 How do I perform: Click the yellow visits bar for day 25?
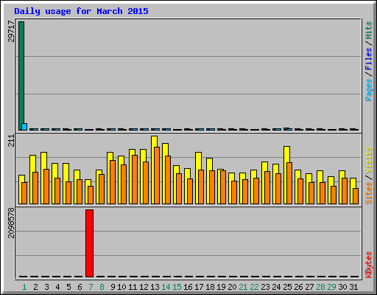click(286, 175)
